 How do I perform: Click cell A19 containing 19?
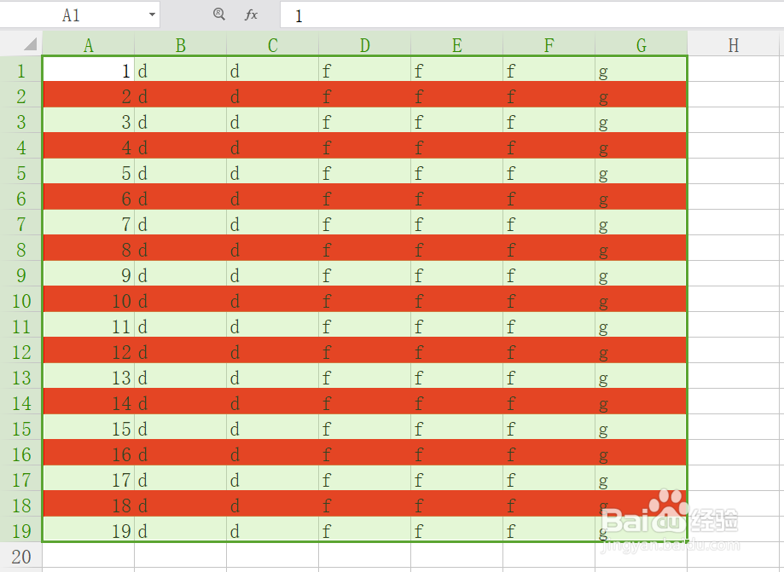(x=89, y=529)
